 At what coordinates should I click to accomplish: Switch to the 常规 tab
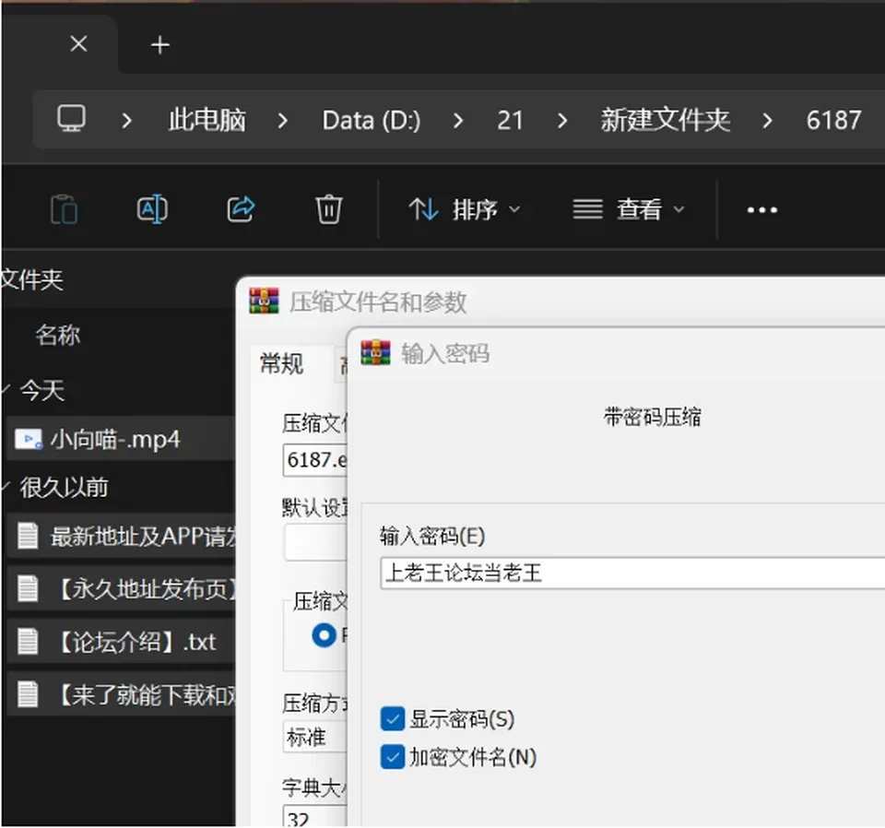[282, 363]
